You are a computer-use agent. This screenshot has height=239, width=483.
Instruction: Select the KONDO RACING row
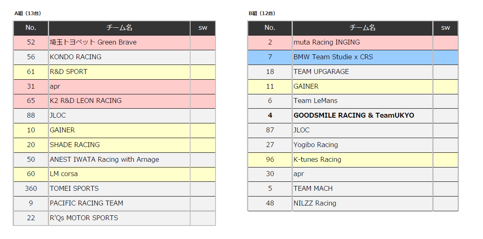tap(76, 57)
